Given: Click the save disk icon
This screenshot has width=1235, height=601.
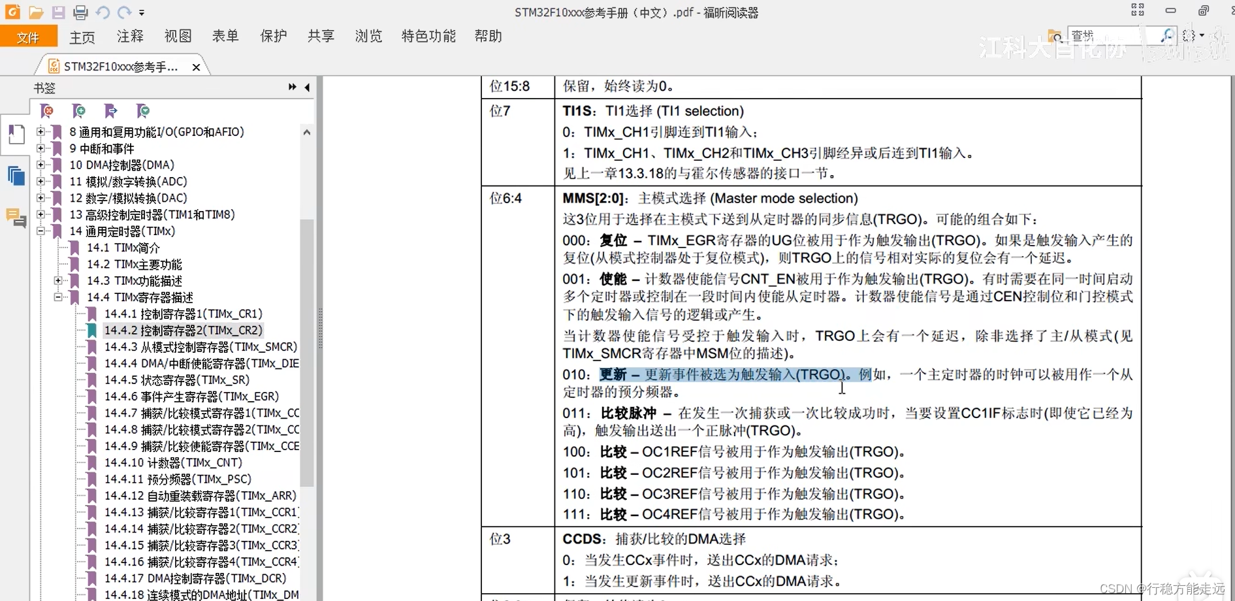Looking at the screenshot, I should (x=58, y=12).
